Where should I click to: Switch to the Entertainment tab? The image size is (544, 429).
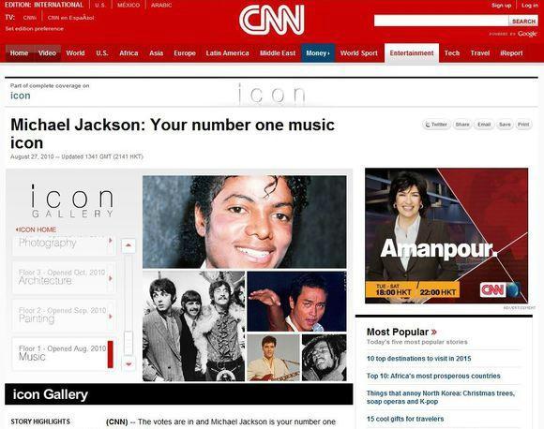click(412, 53)
